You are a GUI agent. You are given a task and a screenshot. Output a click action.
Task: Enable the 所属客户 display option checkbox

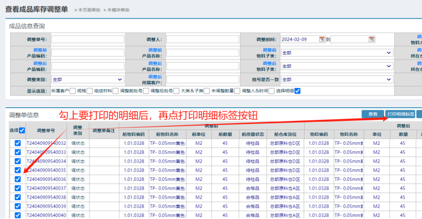[x=73, y=91]
